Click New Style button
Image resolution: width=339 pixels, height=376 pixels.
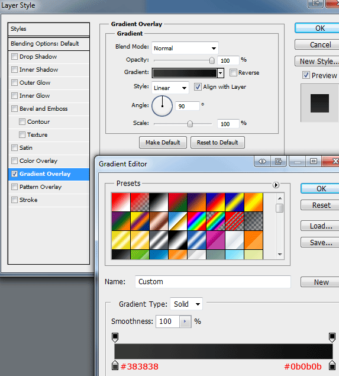click(x=318, y=61)
